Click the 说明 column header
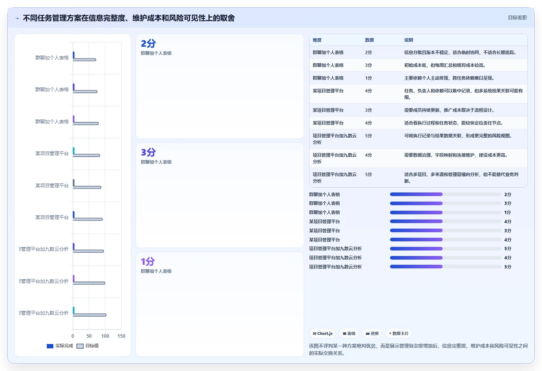Viewport: 542px width, 371px height. [x=409, y=40]
